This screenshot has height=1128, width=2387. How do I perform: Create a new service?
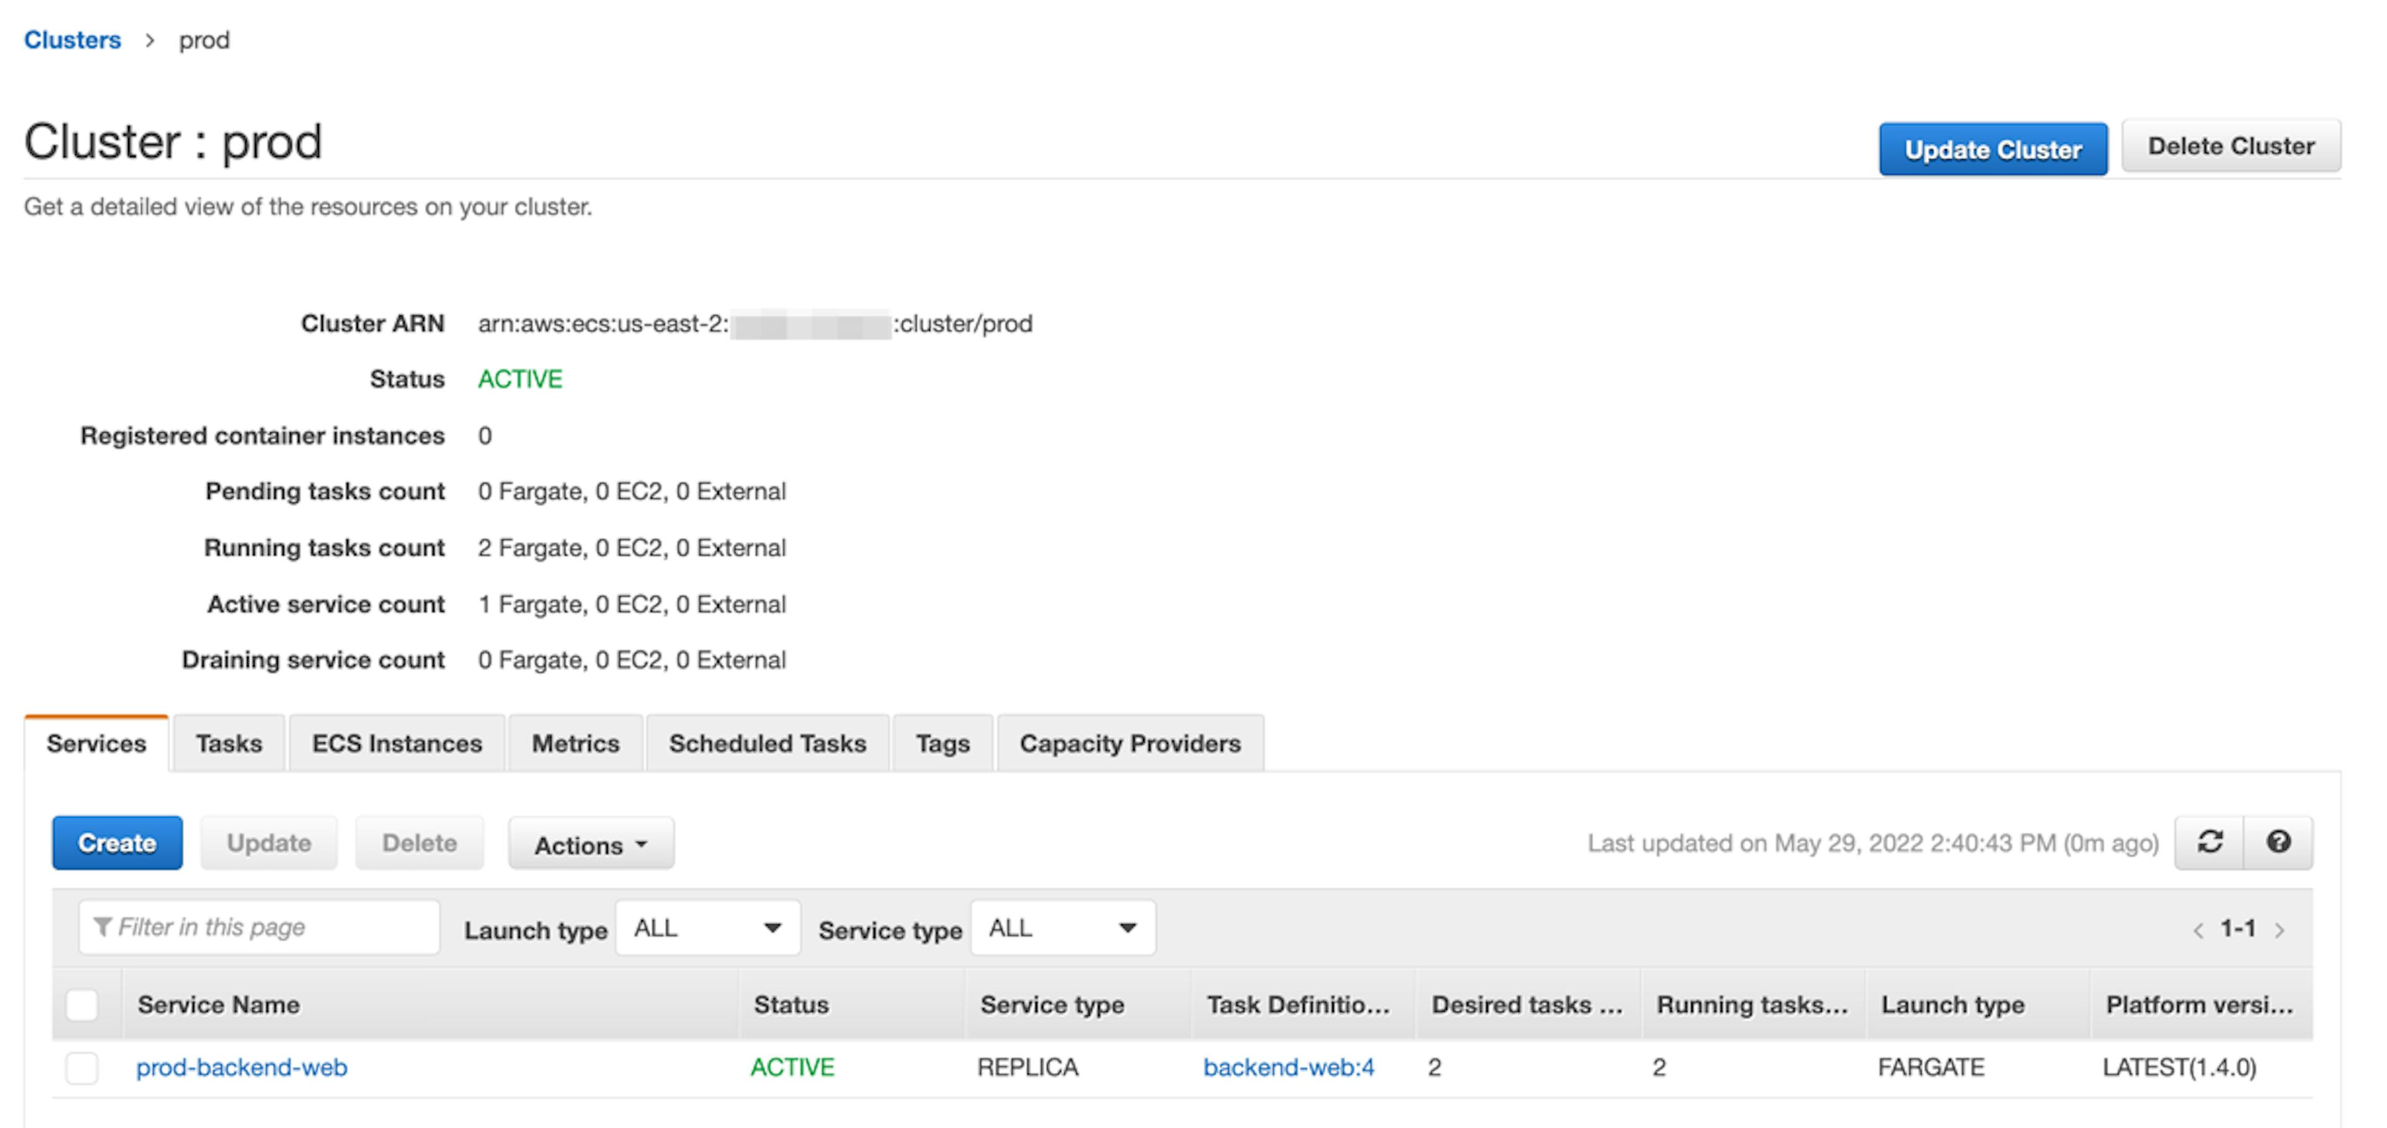click(x=117, y=843)
